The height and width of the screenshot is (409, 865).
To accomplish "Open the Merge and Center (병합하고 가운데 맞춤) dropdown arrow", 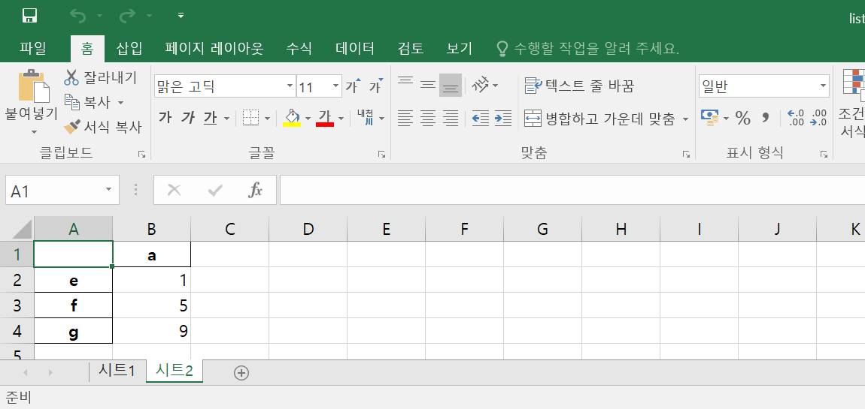I will 685,119.
